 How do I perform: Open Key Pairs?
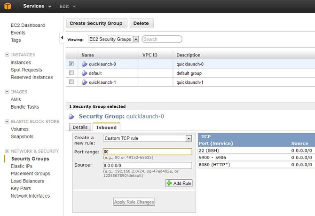(x=21, y=188)
